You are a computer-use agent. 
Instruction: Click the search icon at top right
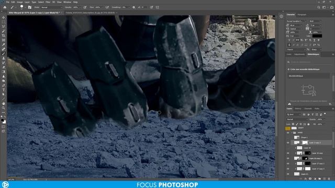pos(319,7)
